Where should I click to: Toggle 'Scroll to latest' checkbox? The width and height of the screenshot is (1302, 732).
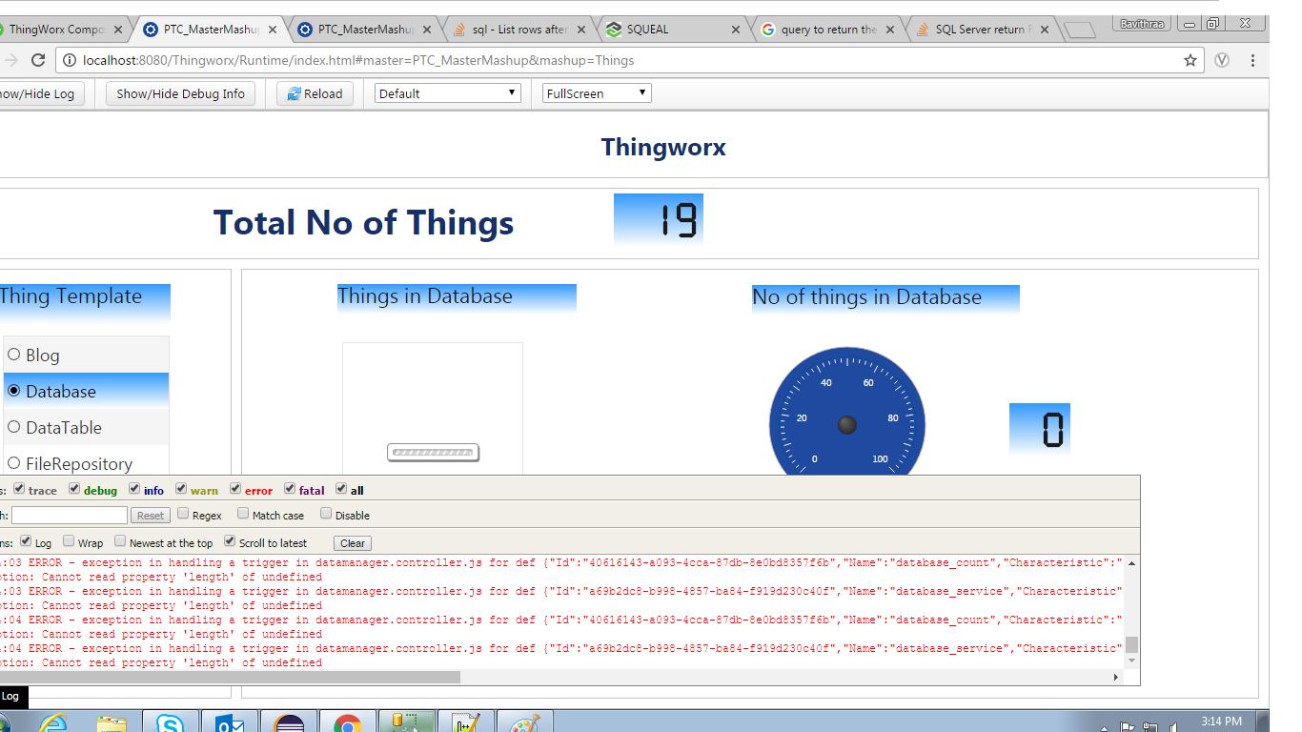tap(230, 541)
